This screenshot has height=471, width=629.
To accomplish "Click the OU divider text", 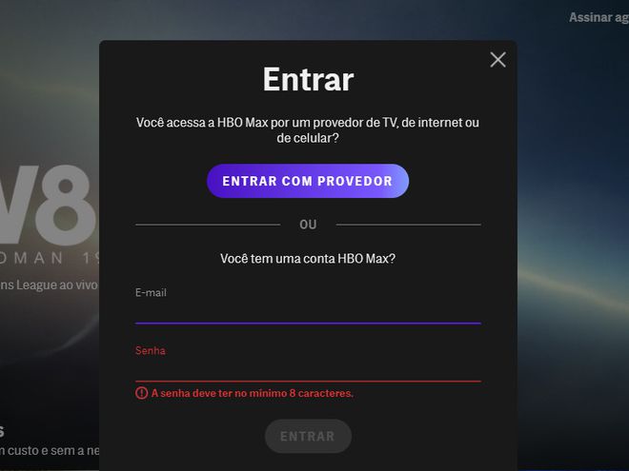I will coord(308,225).
